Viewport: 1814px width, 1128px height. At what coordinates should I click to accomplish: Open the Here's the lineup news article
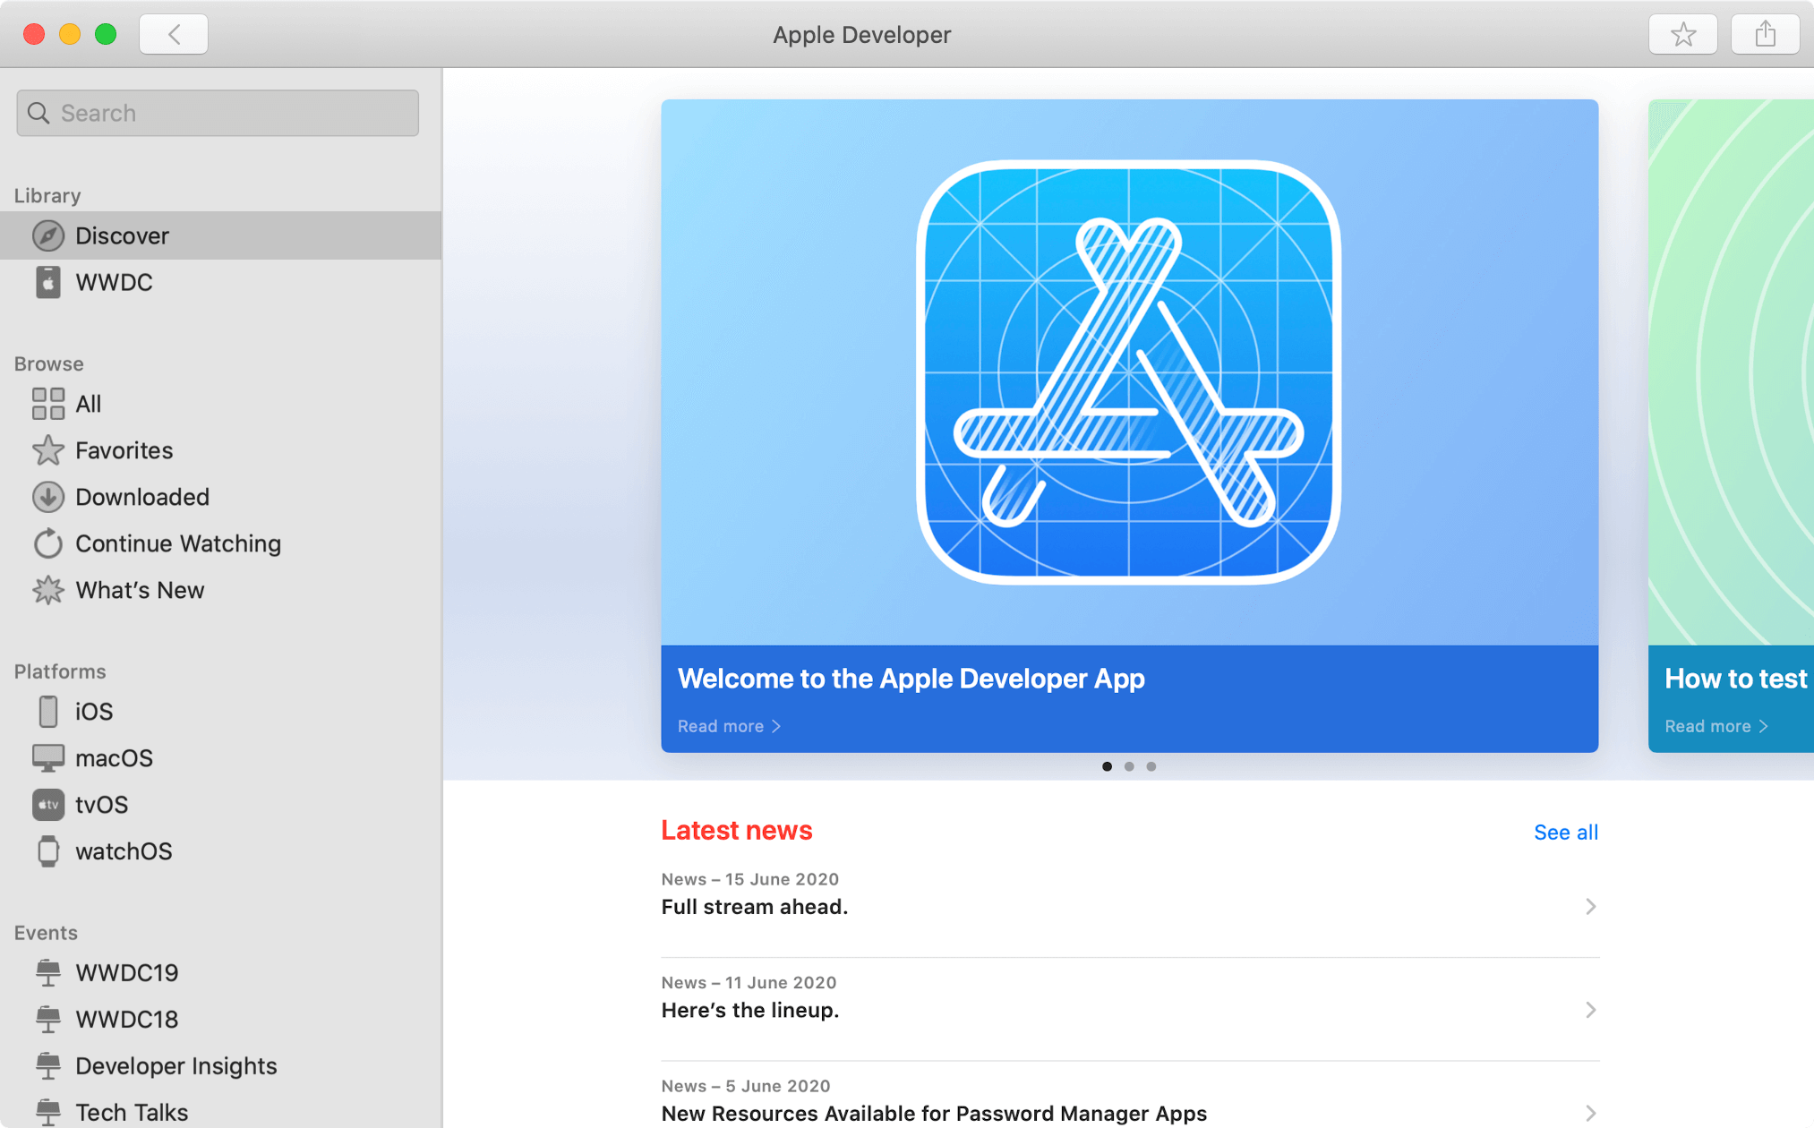click(1130, 1009)
